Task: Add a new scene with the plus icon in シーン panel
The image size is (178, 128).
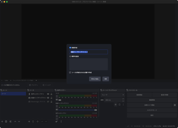Action: [x=2, y=121]
